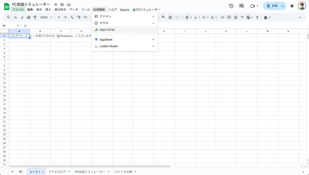Collapse the toolbar with the chevron
Viewport: 309px width, 175px height.
pyautogui.click(x=300, y=17)
